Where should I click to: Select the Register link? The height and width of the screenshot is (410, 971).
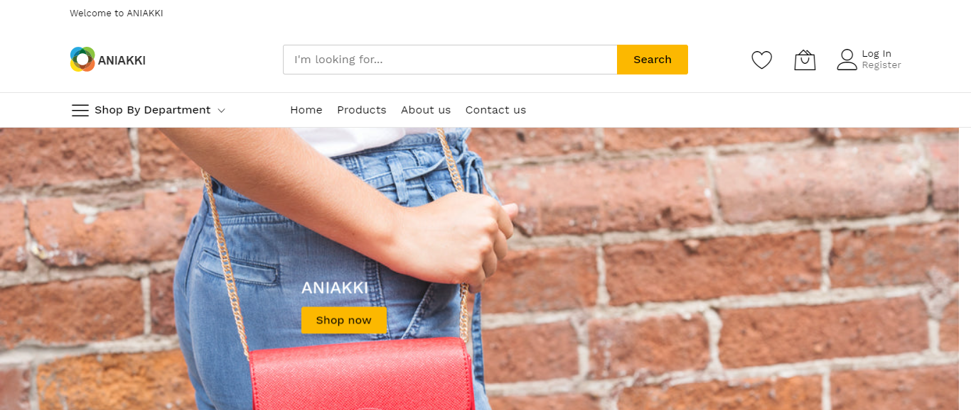881,65
